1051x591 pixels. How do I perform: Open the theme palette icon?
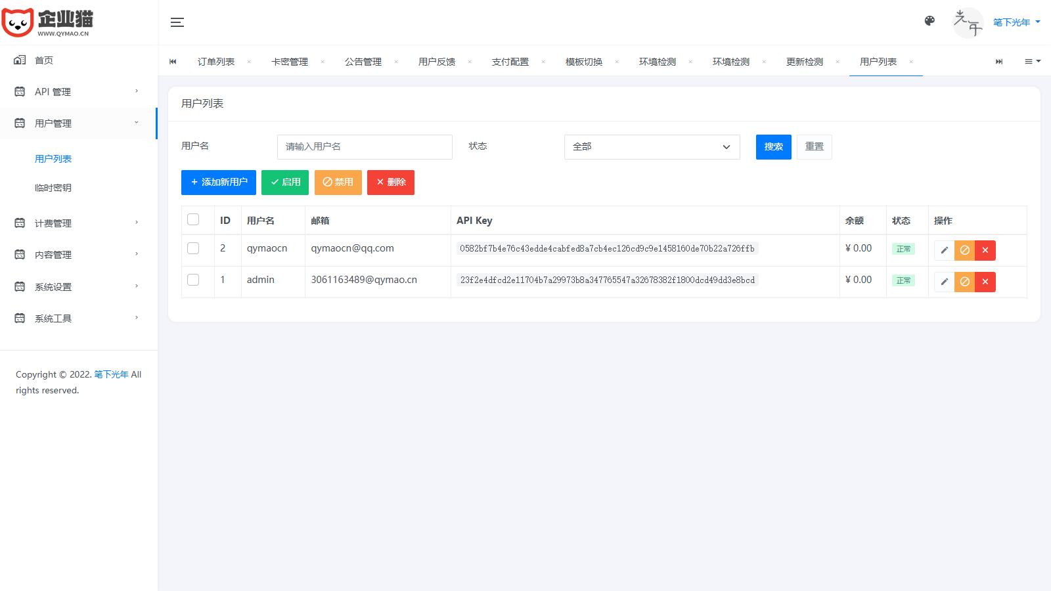(x=929, y=21)
